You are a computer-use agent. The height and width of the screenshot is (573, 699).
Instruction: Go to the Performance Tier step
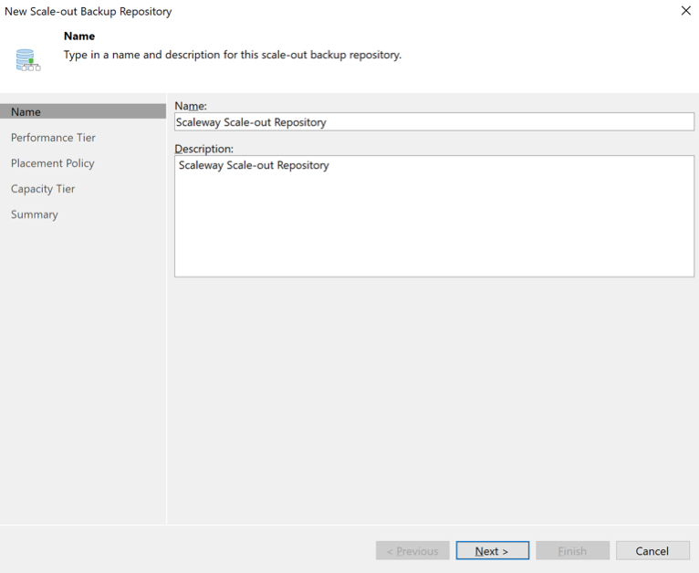[x=53, y=138]
